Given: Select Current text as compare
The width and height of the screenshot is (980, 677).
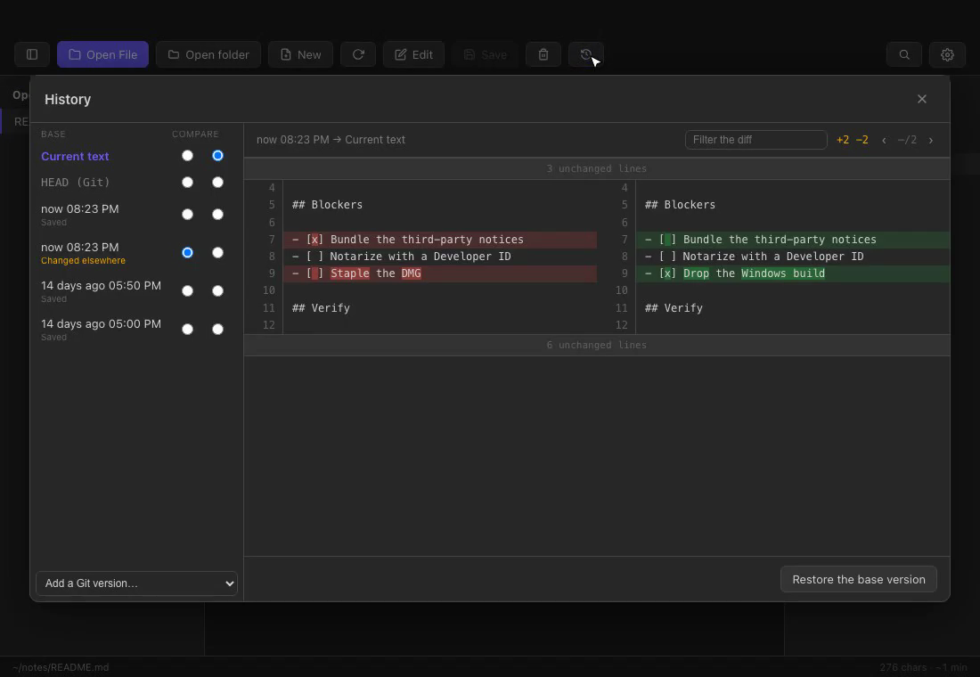Looking at the screenshot, I should [217, 156].
